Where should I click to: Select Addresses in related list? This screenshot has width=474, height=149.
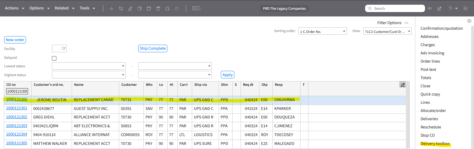click(x=429, y=36)
